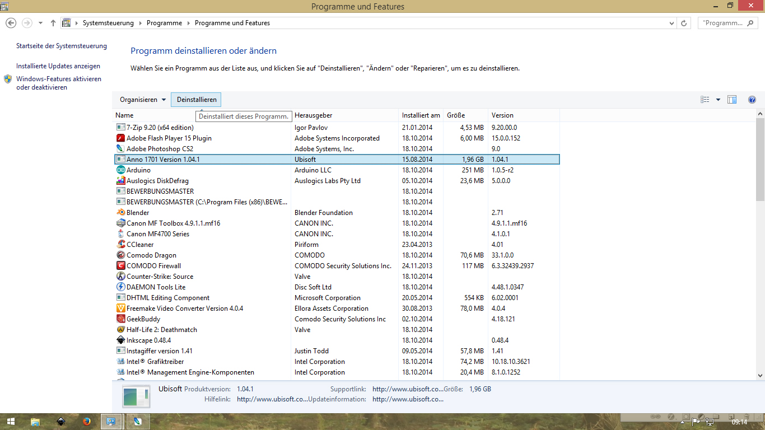Screen dimensions: 765x430
Task: Open the Organisieren menu
Action: tap(143, 100)
